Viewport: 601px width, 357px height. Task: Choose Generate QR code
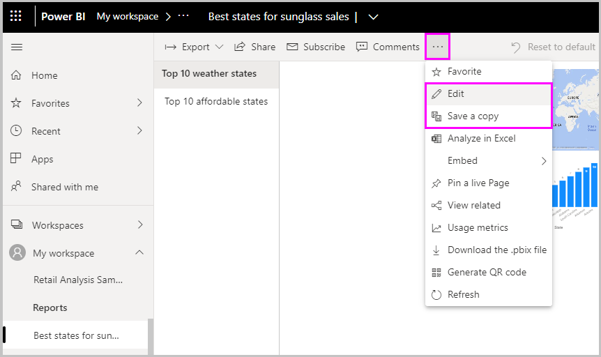pyautogui.click(x=488, y=272)
